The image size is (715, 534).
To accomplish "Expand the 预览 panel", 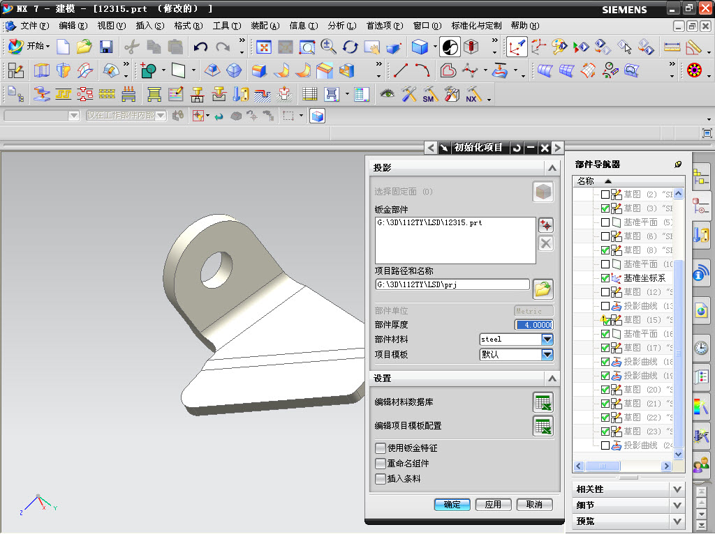I will pos(677,521).
